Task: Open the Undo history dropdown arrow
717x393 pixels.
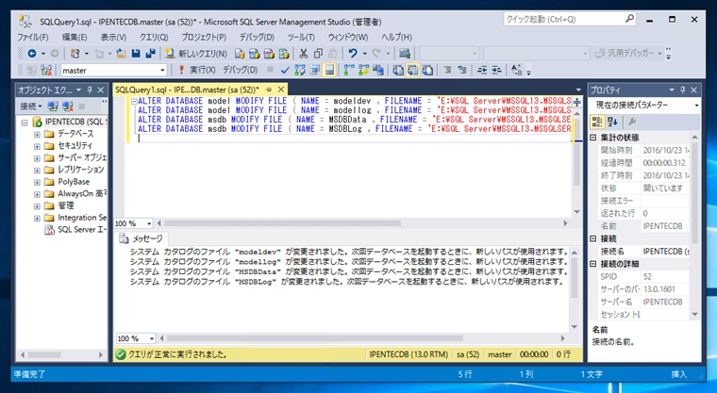Action: coord(365,54)
